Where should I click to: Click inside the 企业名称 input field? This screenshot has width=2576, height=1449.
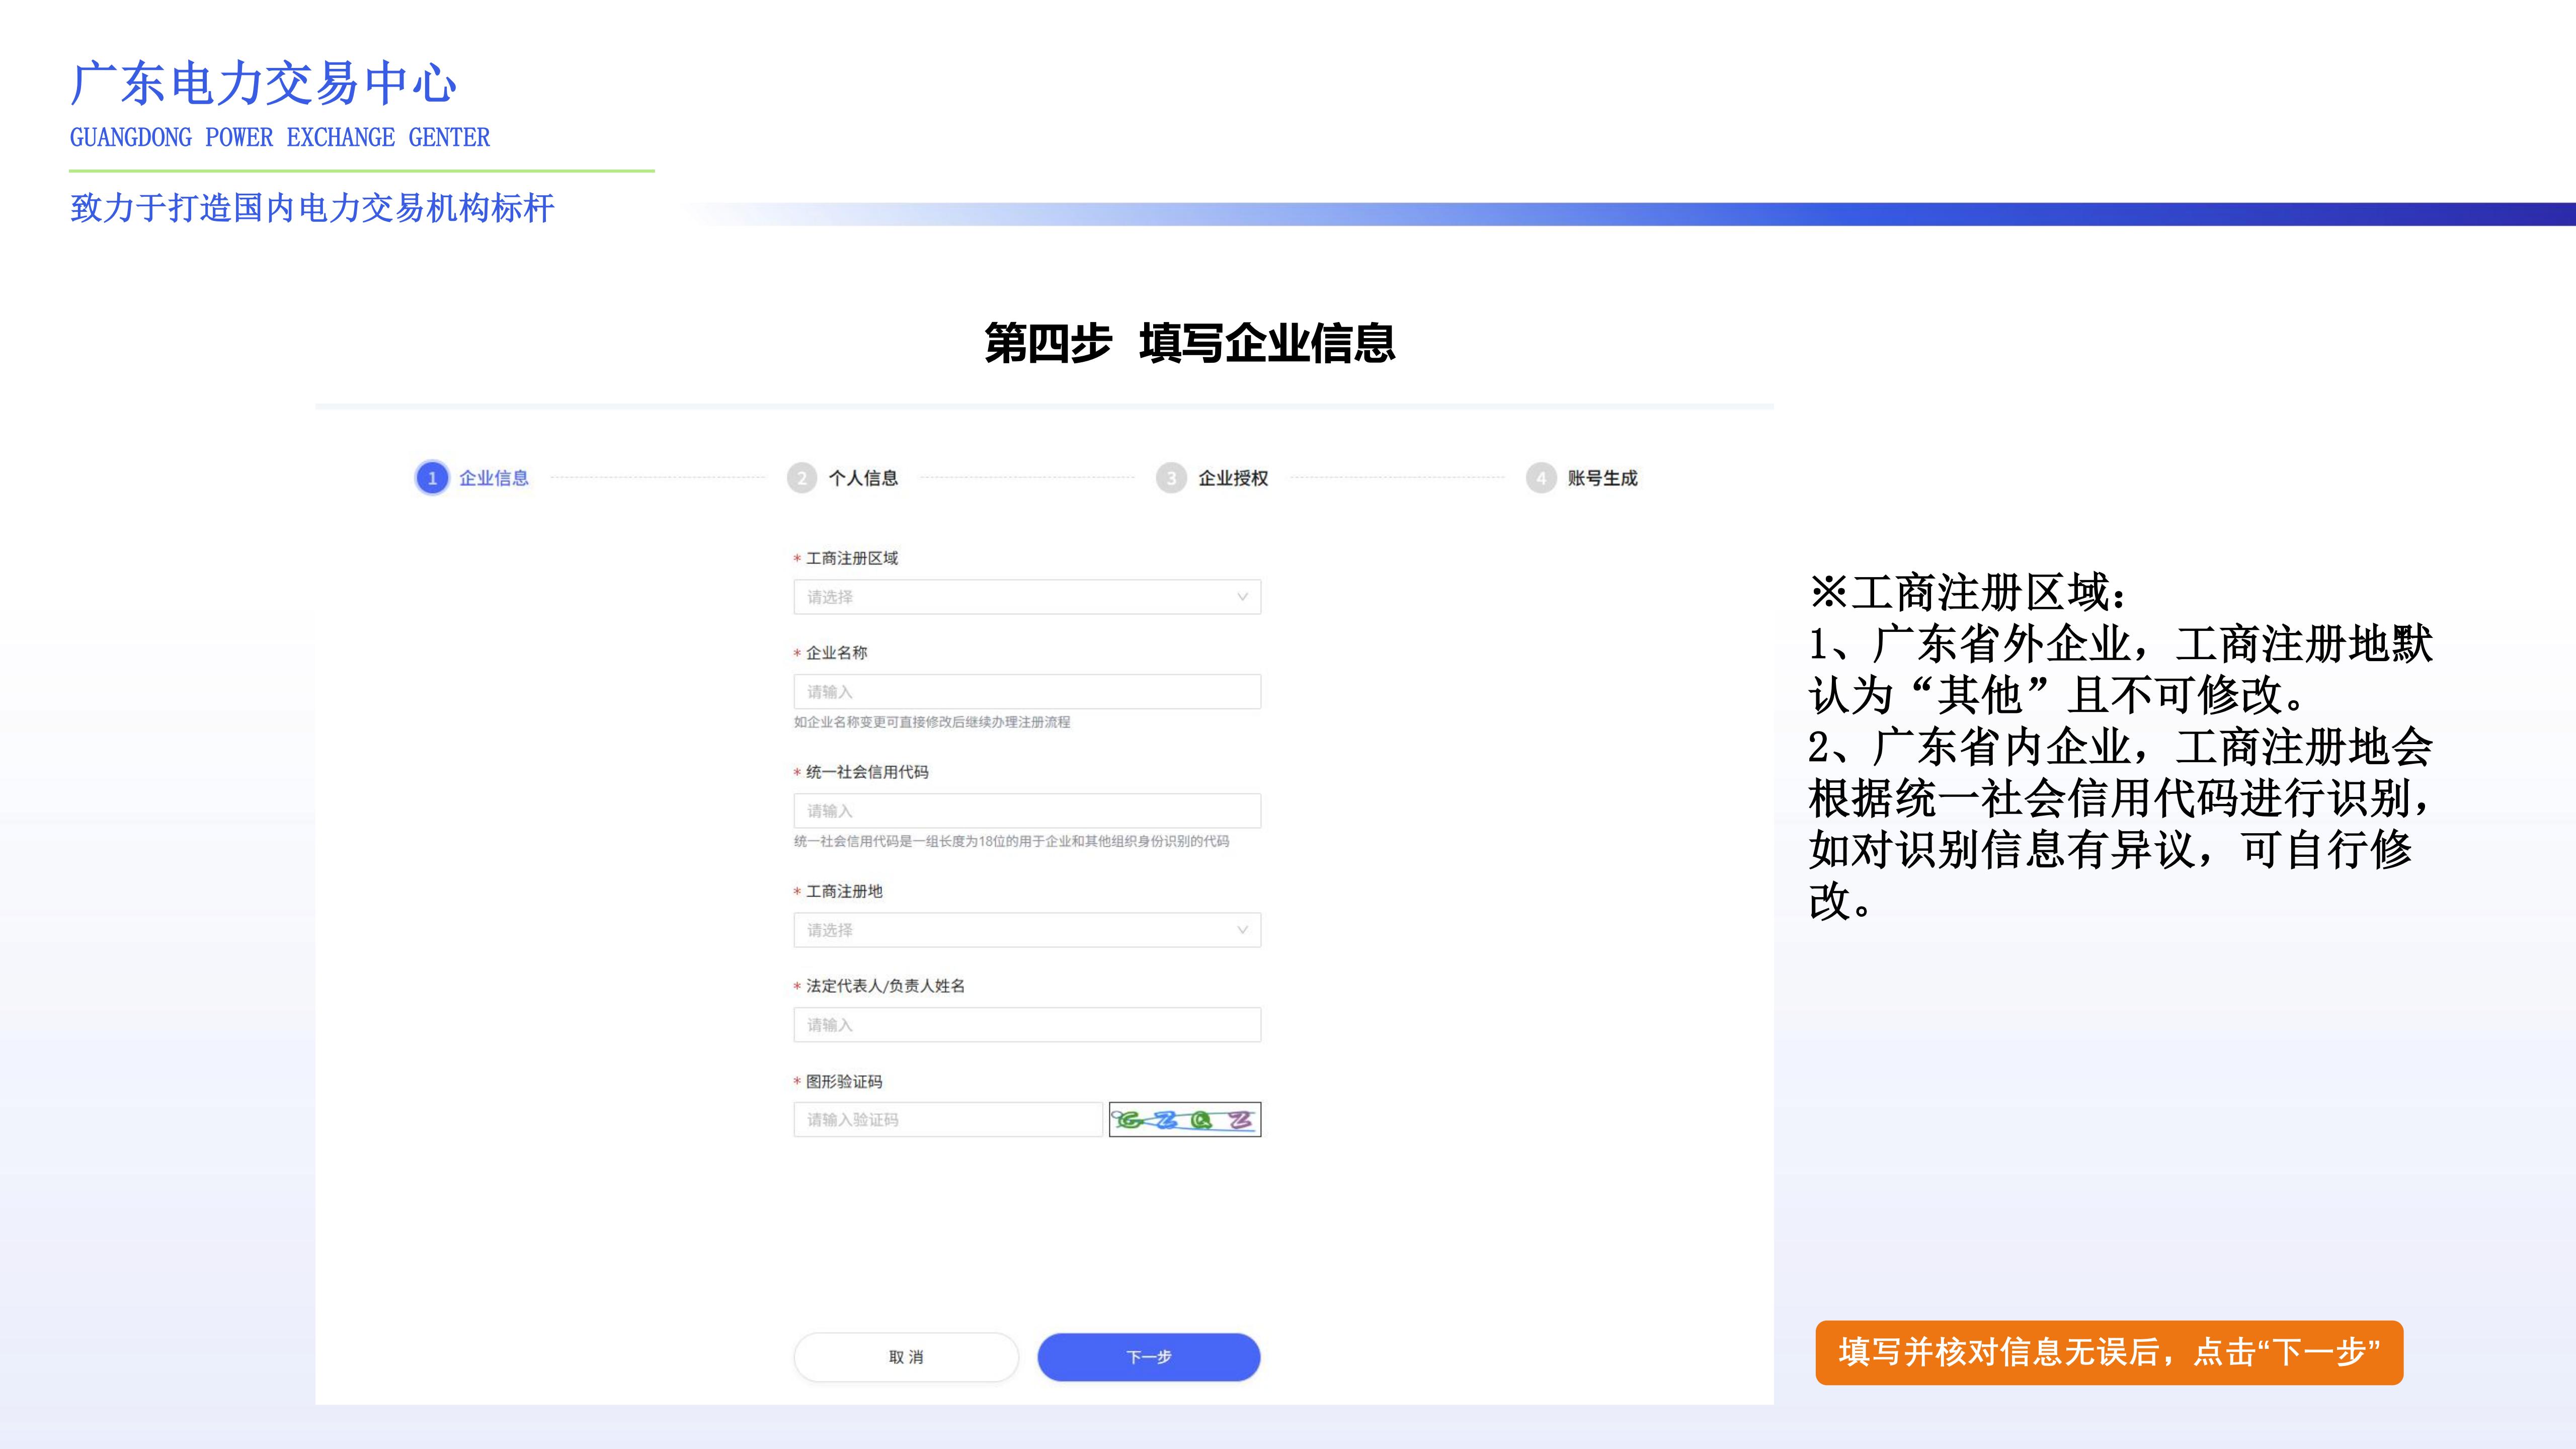pos(1025,691)
